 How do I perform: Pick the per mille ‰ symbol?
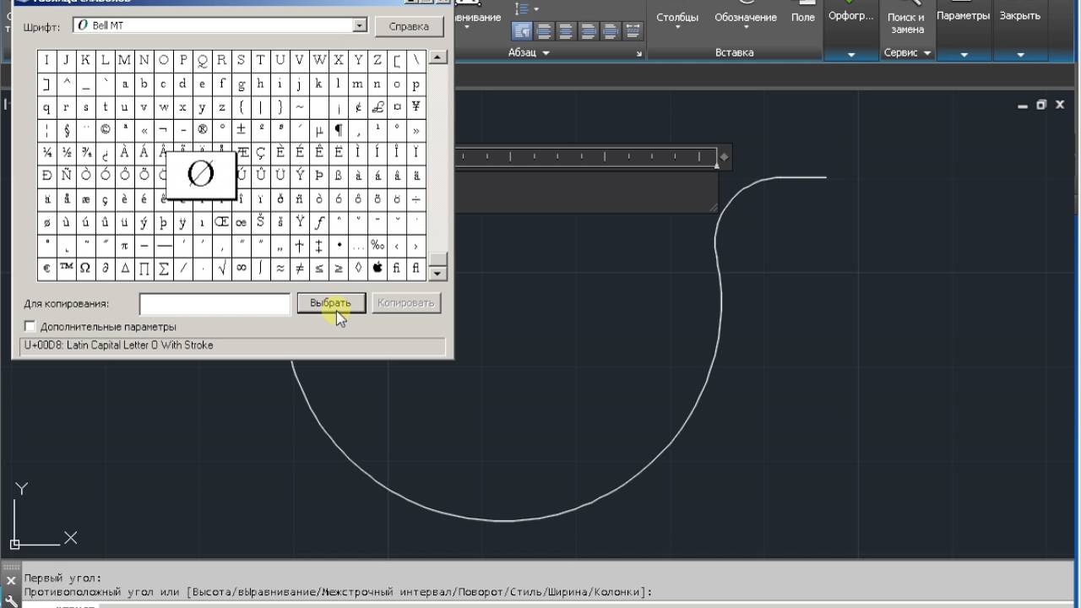[x=378, y=246]
